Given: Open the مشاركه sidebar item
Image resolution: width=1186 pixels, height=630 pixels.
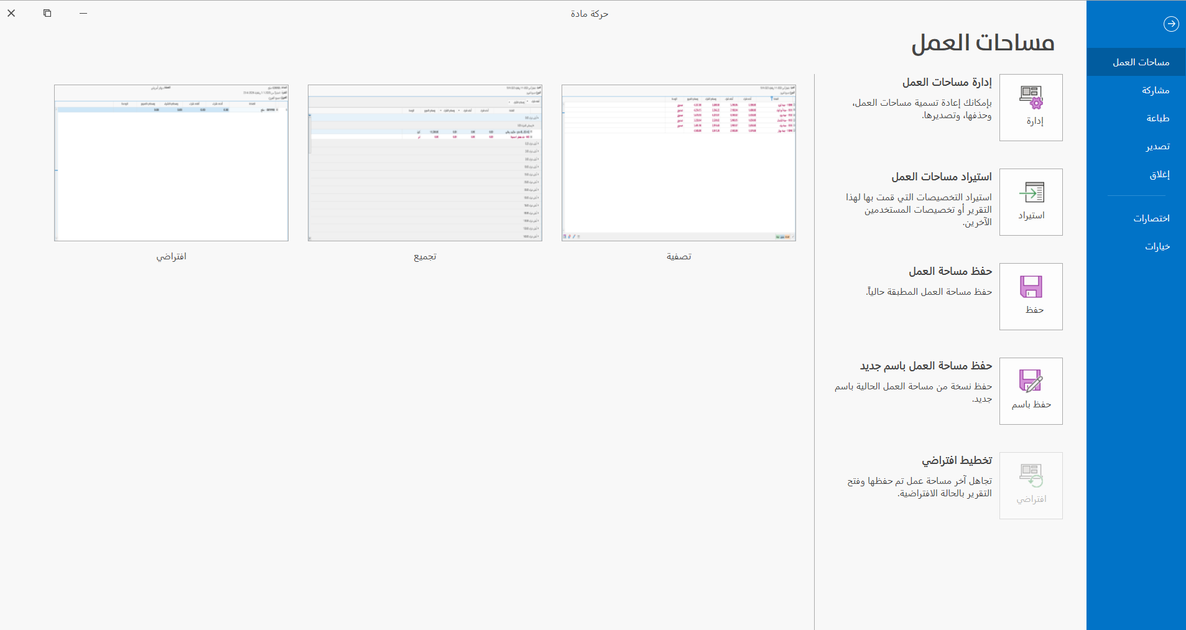Looking at the screenshot, I should pos(1136,90).
